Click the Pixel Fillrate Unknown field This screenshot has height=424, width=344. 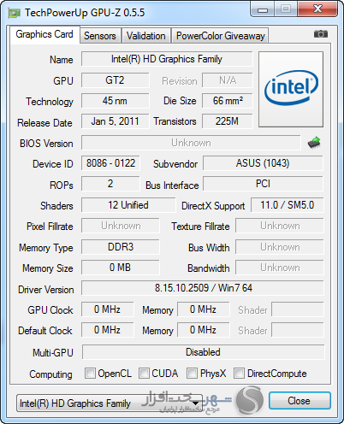point(121,226)
